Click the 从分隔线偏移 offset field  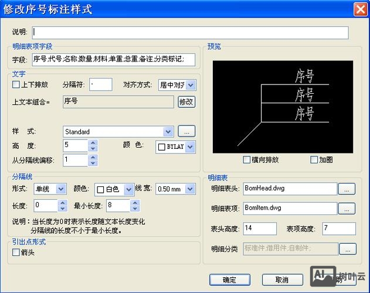tap(76, 160)
